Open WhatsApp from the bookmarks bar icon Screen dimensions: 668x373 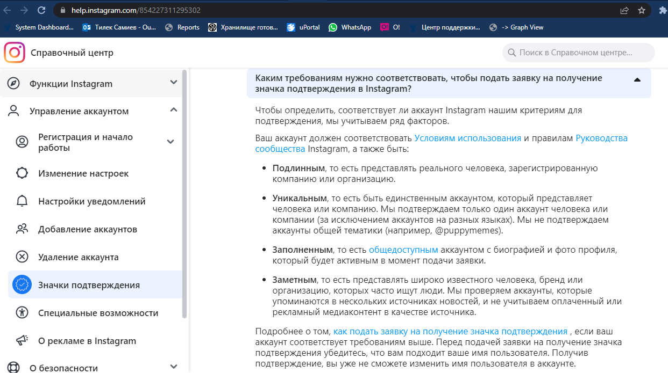[333, 26]
